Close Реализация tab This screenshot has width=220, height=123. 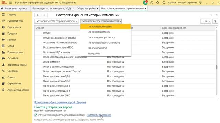[x=73, y=8]
